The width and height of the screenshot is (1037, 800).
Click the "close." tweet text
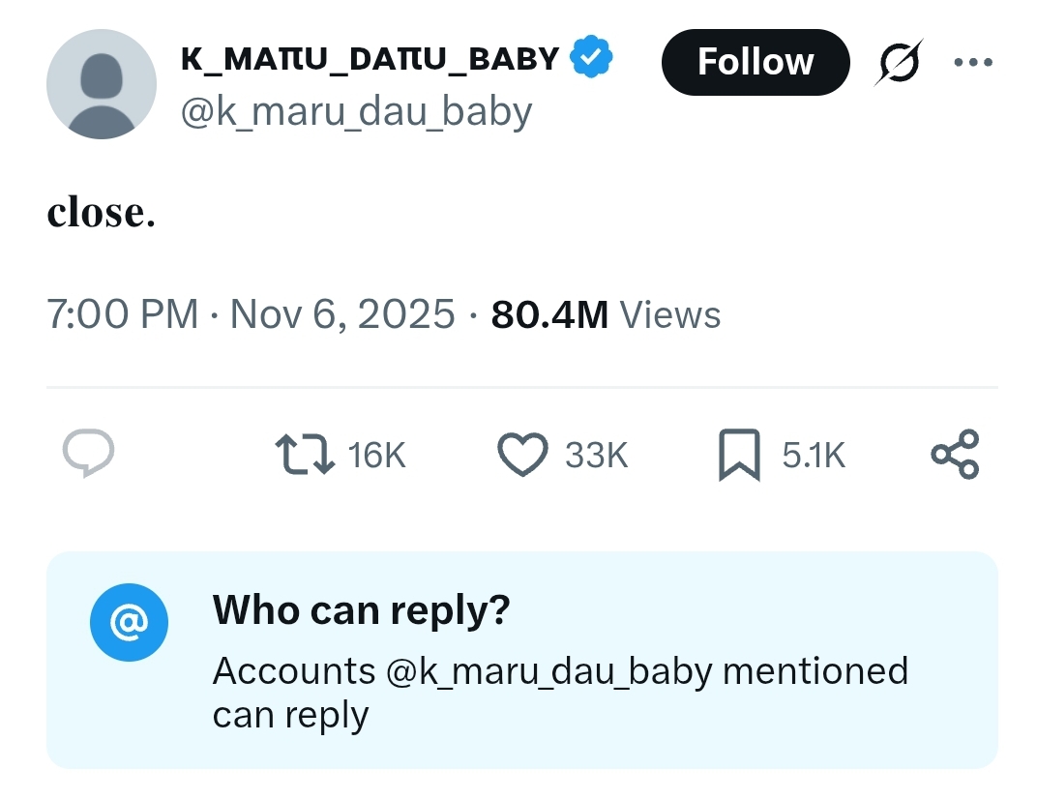101,213
